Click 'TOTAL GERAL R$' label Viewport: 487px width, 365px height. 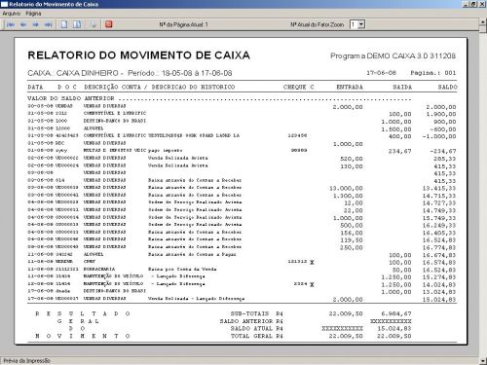257,336
